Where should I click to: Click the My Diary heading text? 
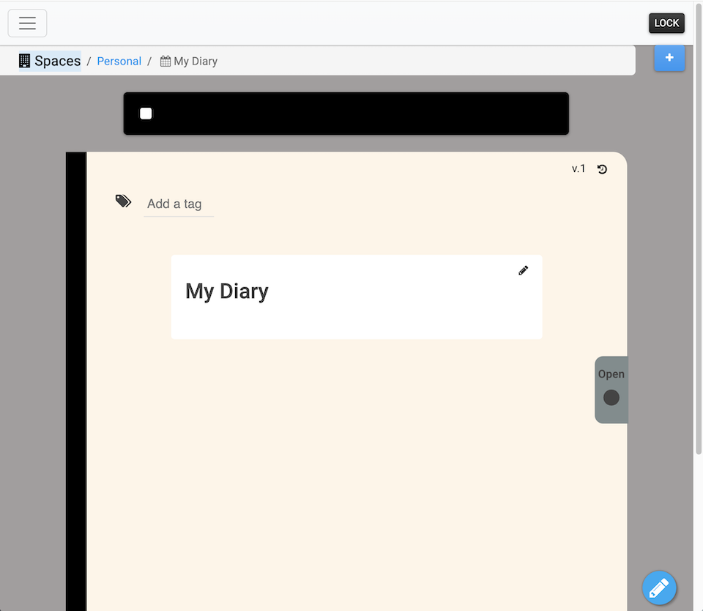pyautogui.click(x=227, y=292)
